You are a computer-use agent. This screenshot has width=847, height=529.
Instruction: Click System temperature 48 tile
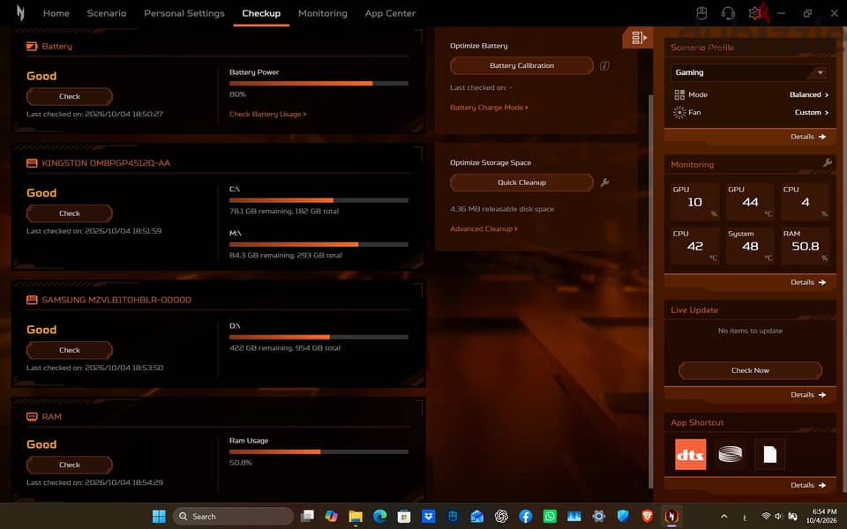point(750,246)
